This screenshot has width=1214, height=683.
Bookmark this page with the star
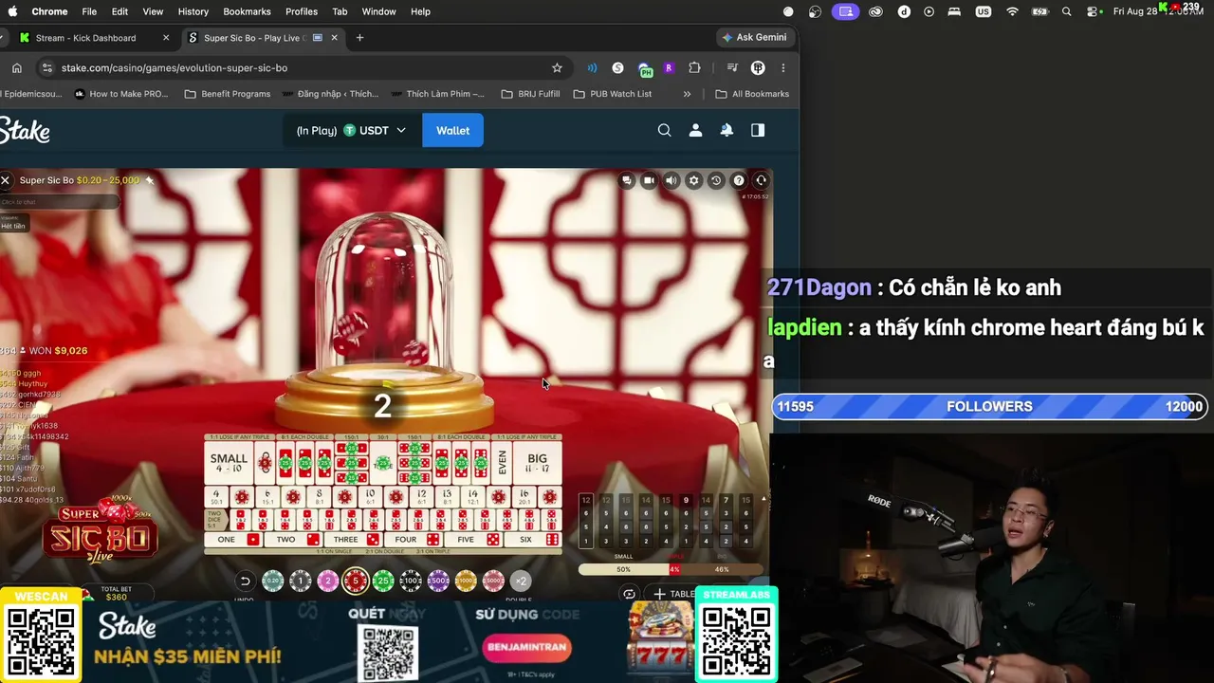557,68
